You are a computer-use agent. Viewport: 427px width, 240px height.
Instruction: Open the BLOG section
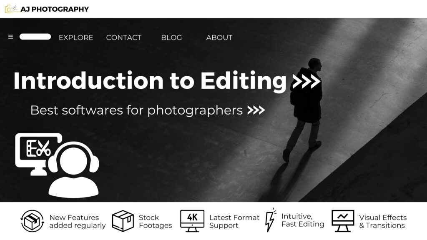point(171,37)
